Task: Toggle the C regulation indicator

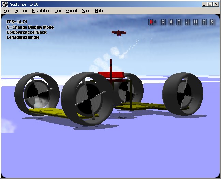Action: pos(204,22)
